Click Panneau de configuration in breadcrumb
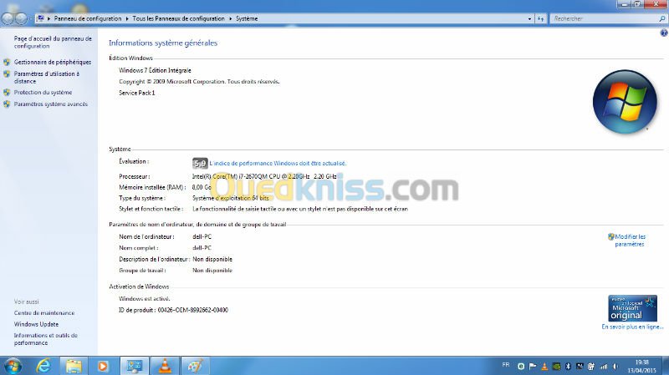The height and width of the screenshot is (375, 669). point(88,18)
